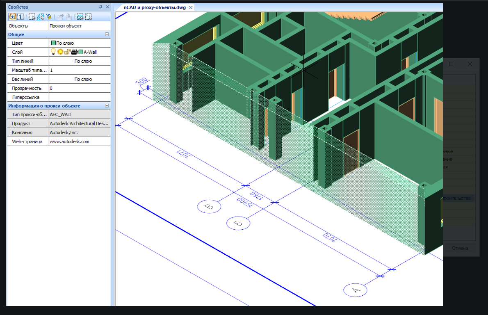Collapse the Общие section
The image size is (488, 315).
coord(107,34)
